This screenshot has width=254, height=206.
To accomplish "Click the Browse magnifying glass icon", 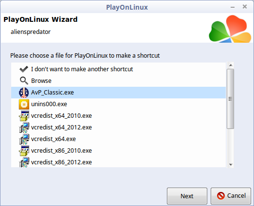I will [x=24, y=80].
